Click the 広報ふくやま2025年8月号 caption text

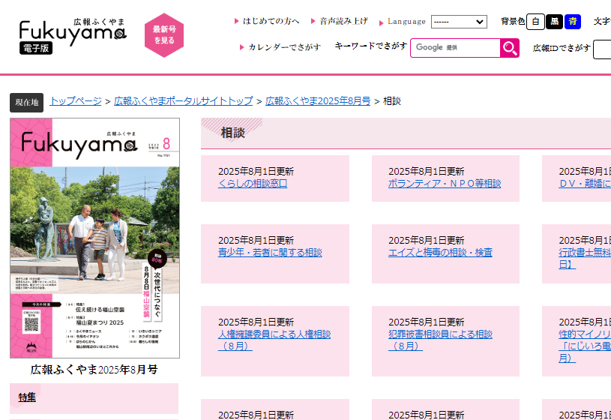[x=94, y=369]
